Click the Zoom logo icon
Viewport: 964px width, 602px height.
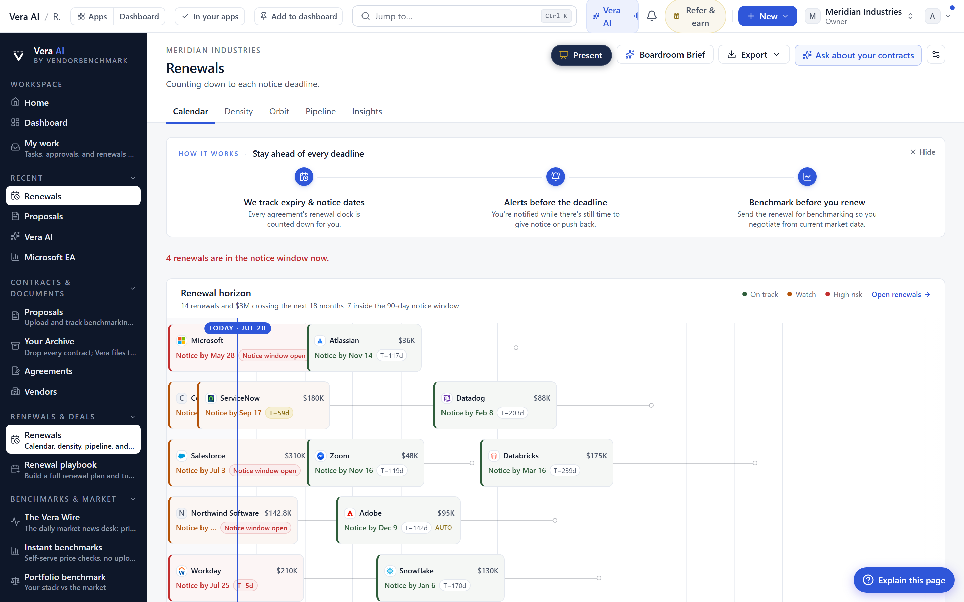[x=320, y=456]
